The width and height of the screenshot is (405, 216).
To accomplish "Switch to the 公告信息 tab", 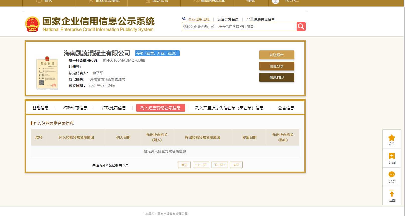I will pos(286,108).
